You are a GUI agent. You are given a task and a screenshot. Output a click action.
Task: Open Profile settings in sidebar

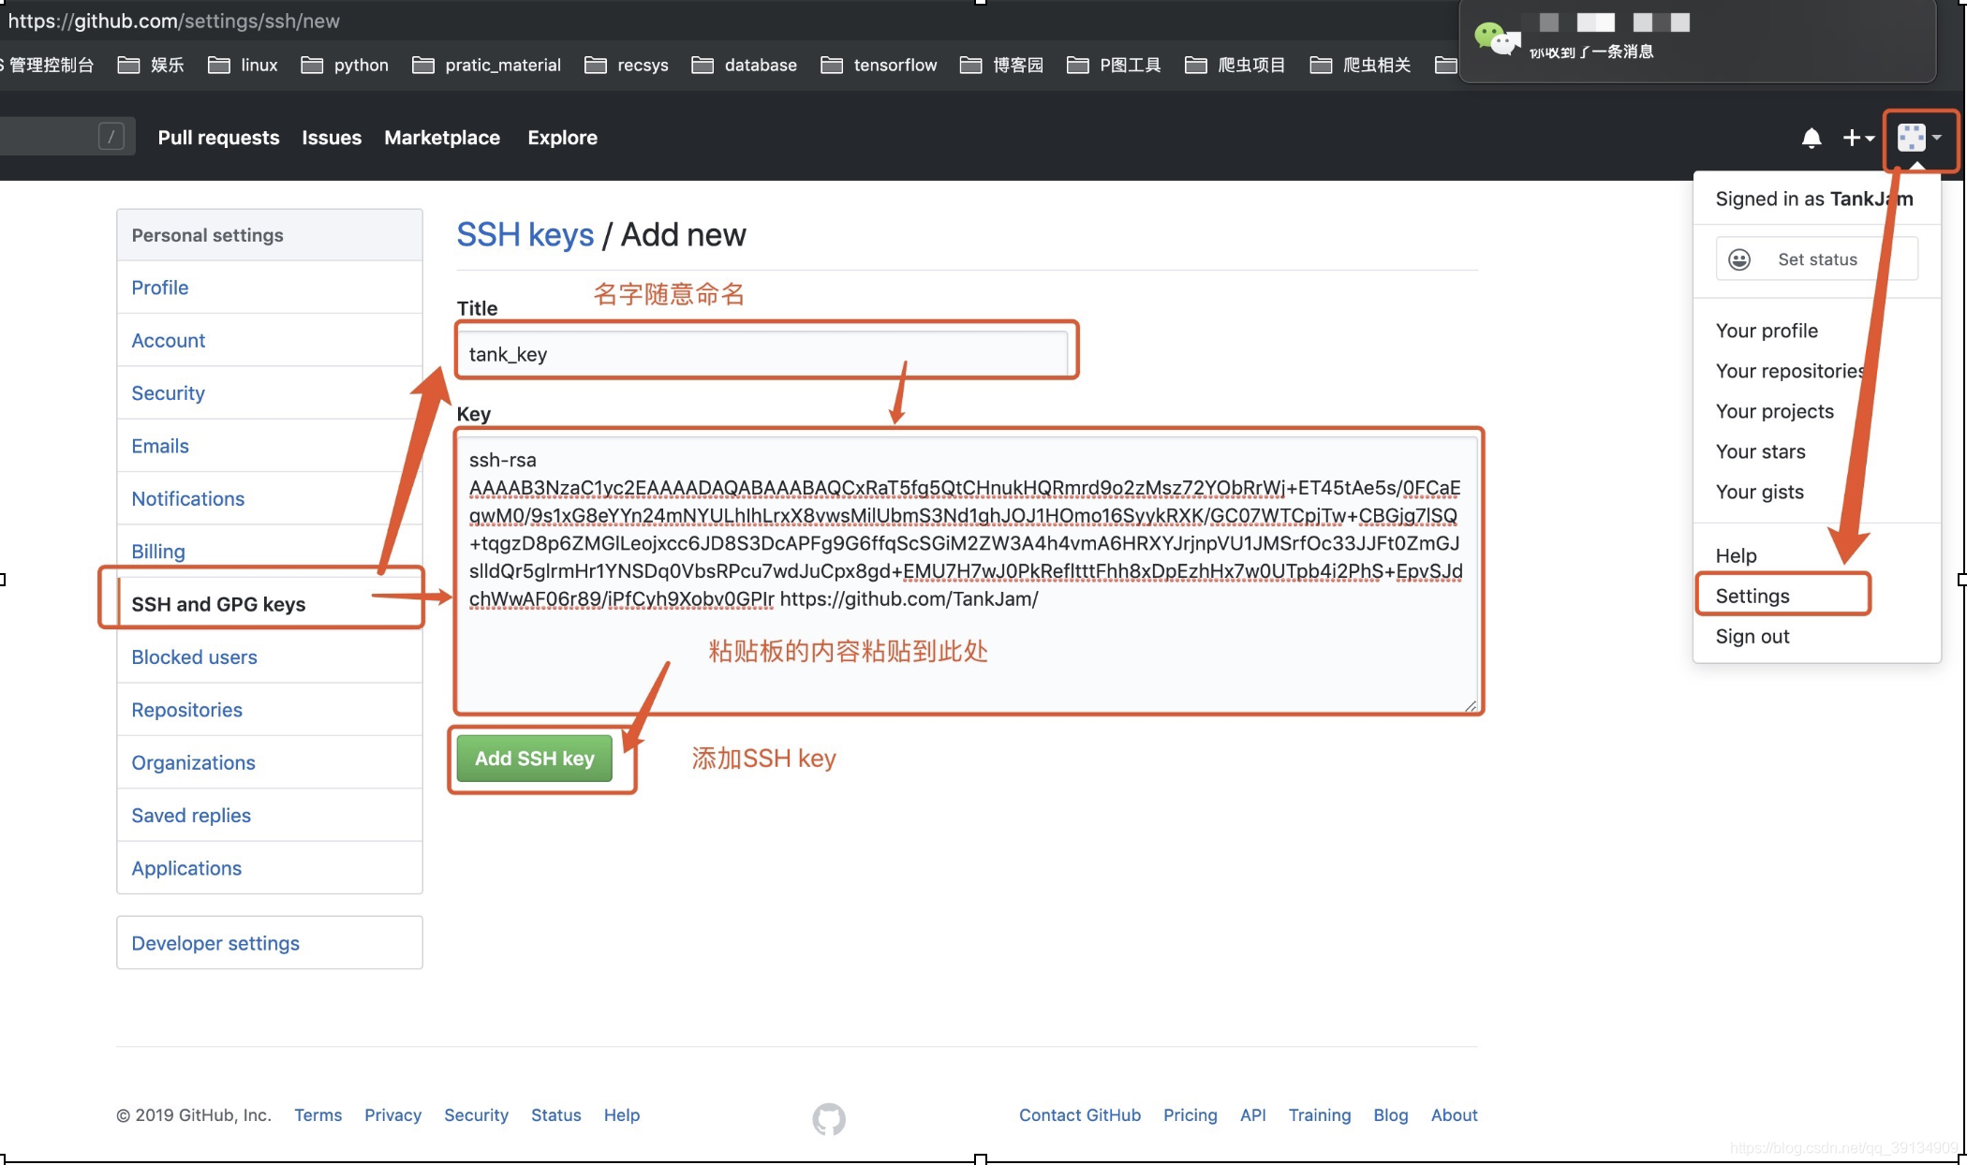coord(270,288)
